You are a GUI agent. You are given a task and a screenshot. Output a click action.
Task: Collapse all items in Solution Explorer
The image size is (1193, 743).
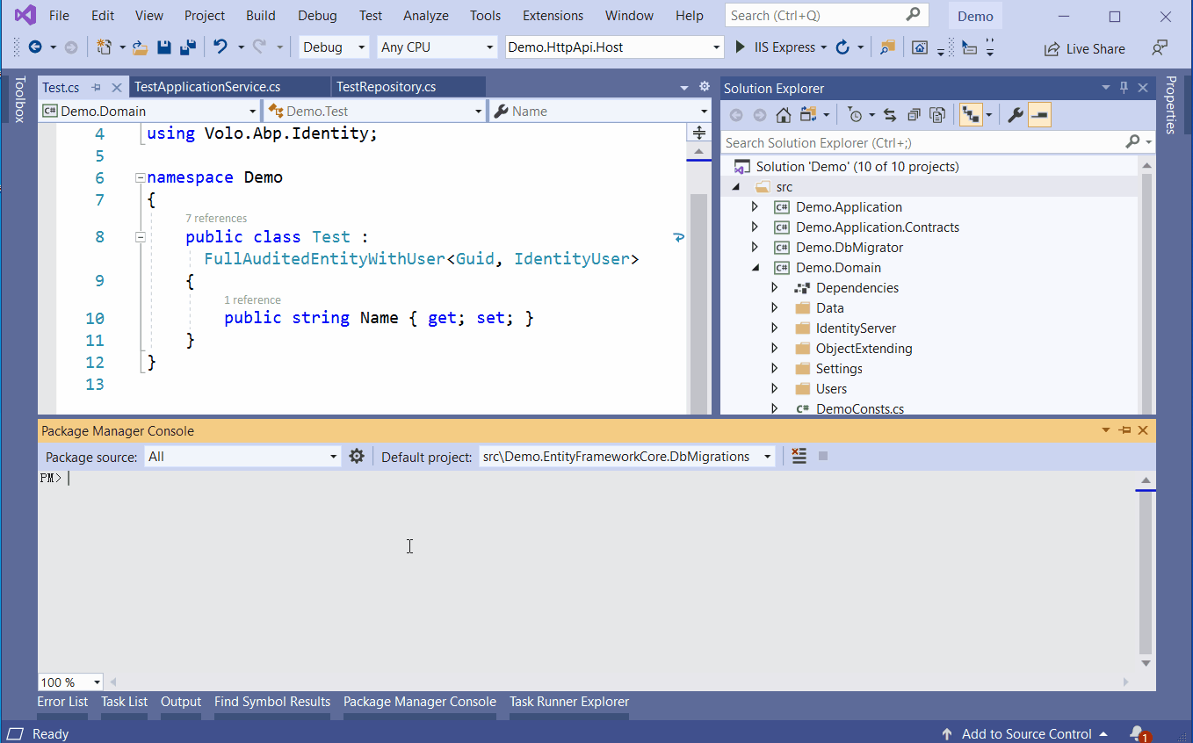pyautogui.click(x=914, y=114)
